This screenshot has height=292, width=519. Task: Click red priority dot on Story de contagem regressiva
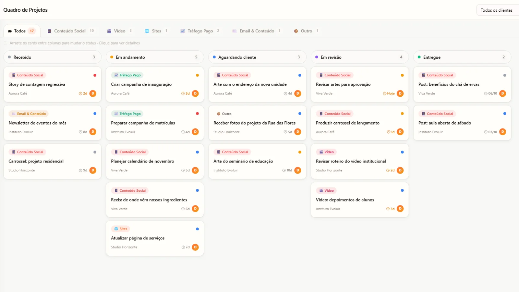95,75
